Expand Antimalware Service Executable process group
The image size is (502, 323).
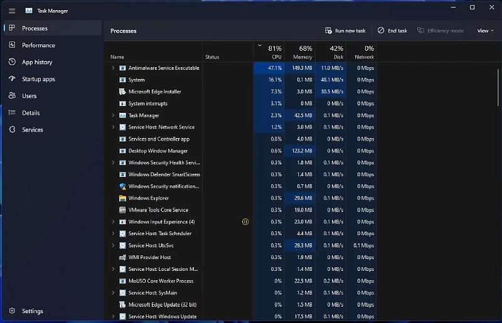pos(113,68)
